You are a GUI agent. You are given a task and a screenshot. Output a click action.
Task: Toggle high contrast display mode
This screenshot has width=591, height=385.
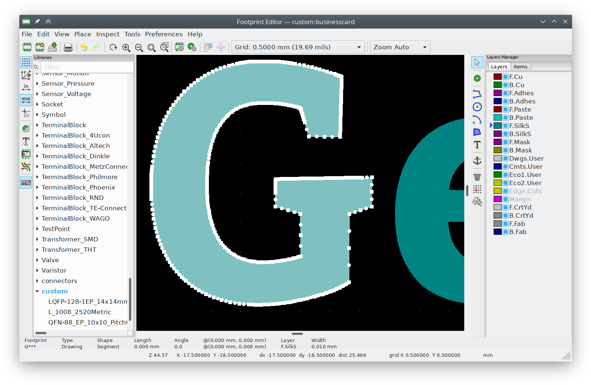[x=26, y=167]
